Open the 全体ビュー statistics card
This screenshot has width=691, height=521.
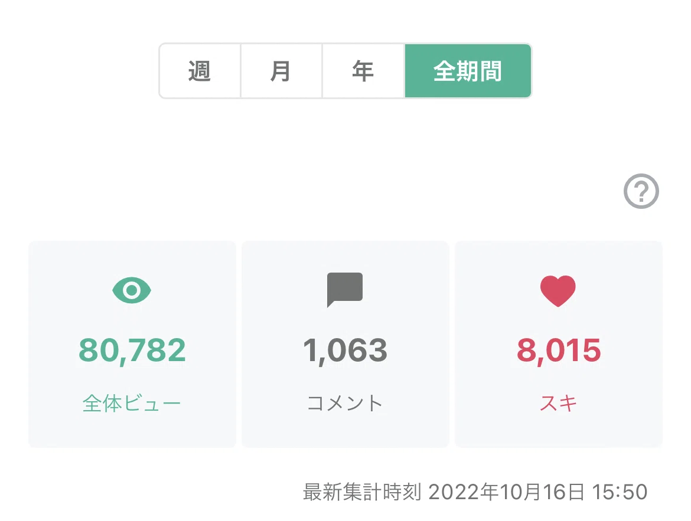click(x=132, y=344)
